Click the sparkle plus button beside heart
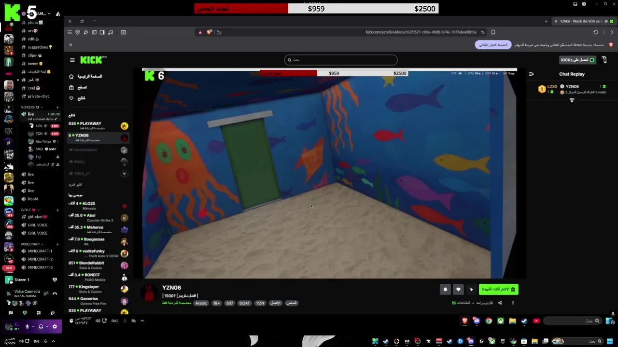 [471, 290]
